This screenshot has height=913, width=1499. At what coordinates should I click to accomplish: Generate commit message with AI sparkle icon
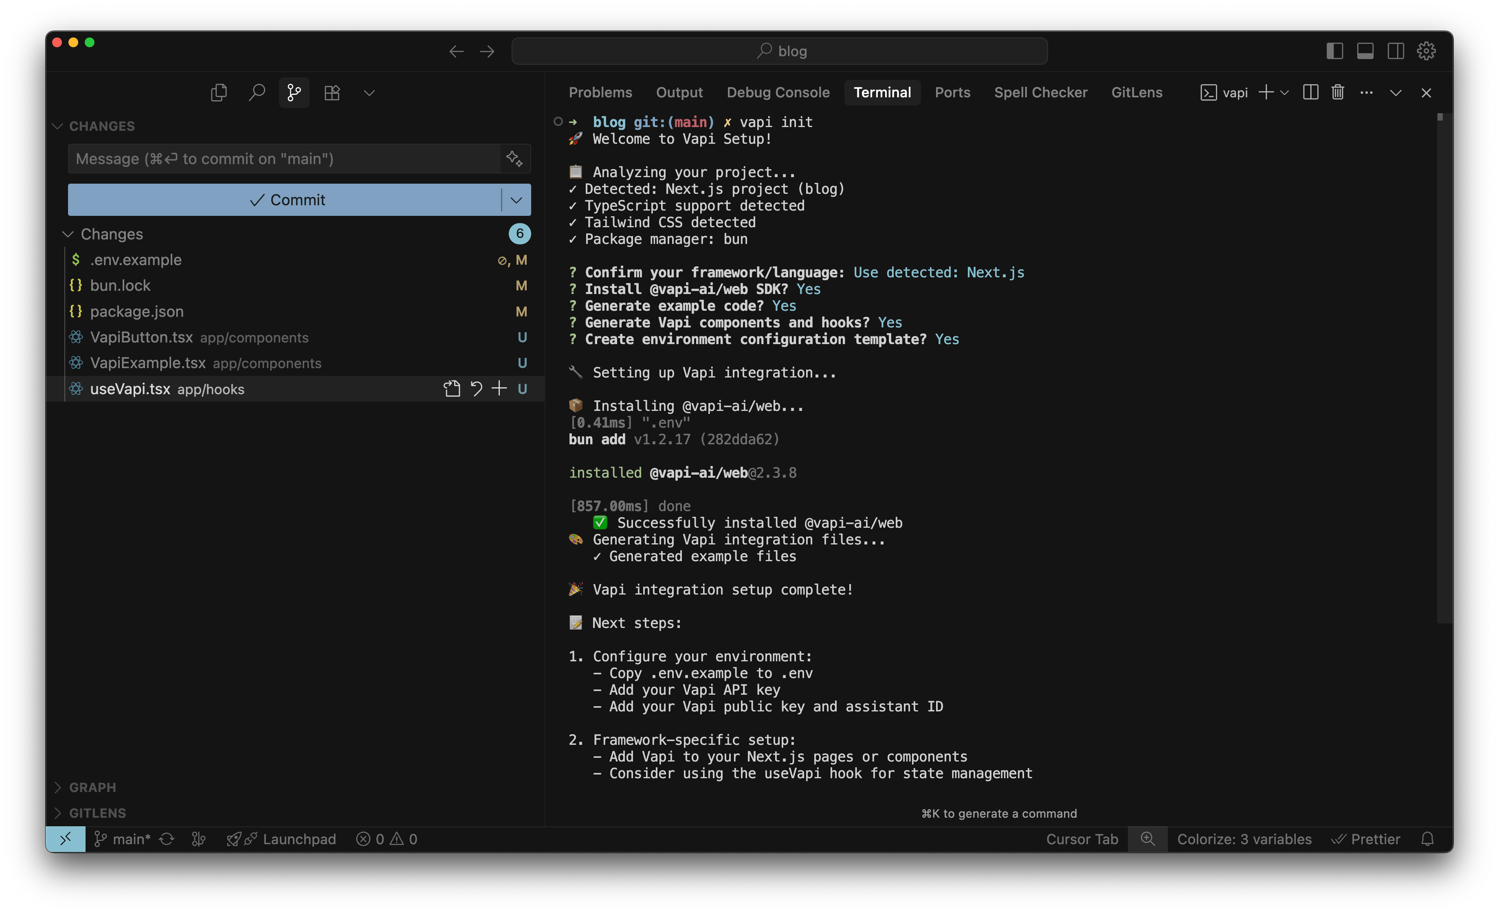pyautogui.click(x=515, y=159)
